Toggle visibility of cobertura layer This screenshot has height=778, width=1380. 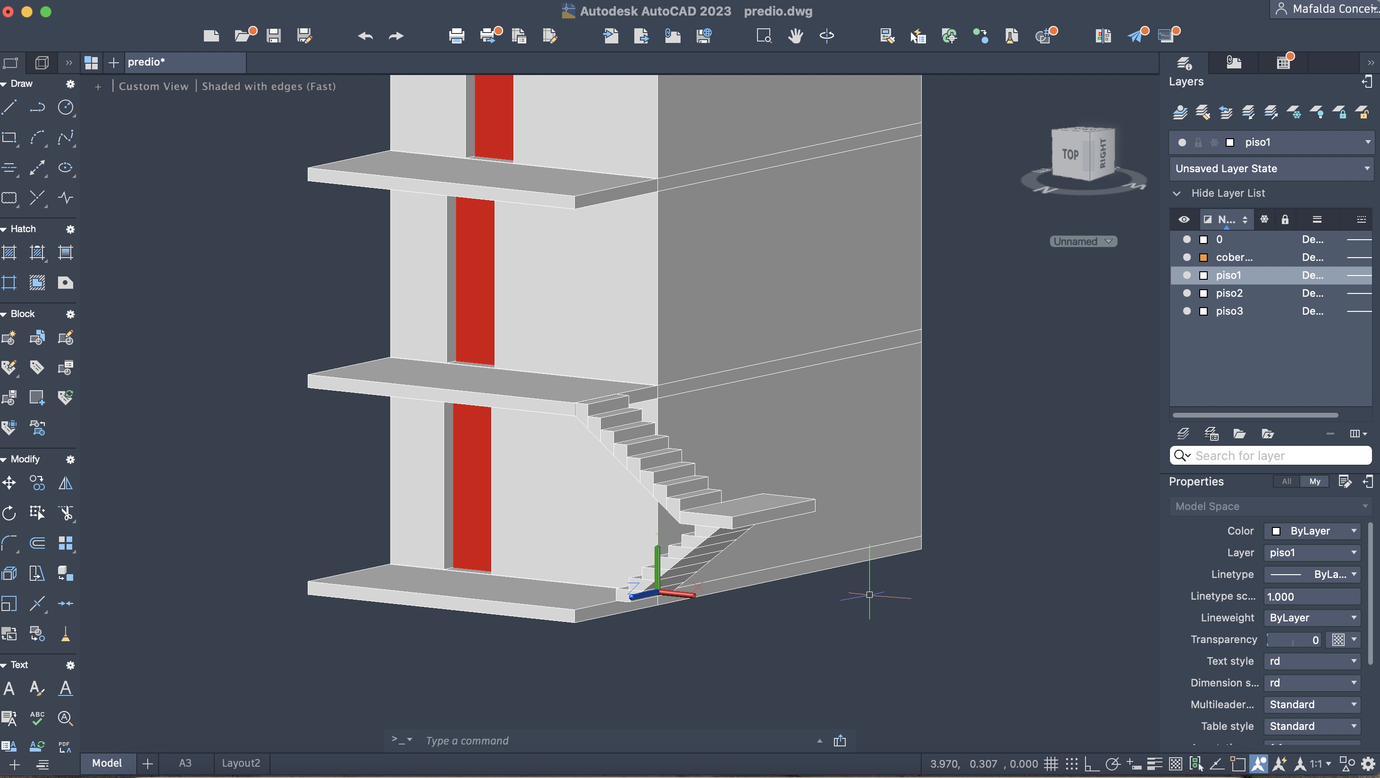click(1186, 258)
